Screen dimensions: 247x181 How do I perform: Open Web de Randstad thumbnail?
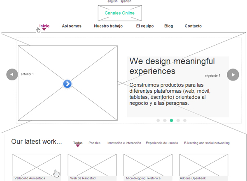pyautogui.click(x=92, y=165)
